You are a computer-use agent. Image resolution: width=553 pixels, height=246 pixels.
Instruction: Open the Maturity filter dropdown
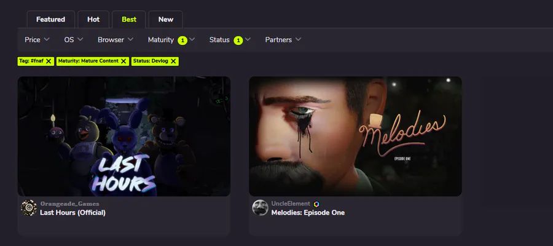(171, 40)
